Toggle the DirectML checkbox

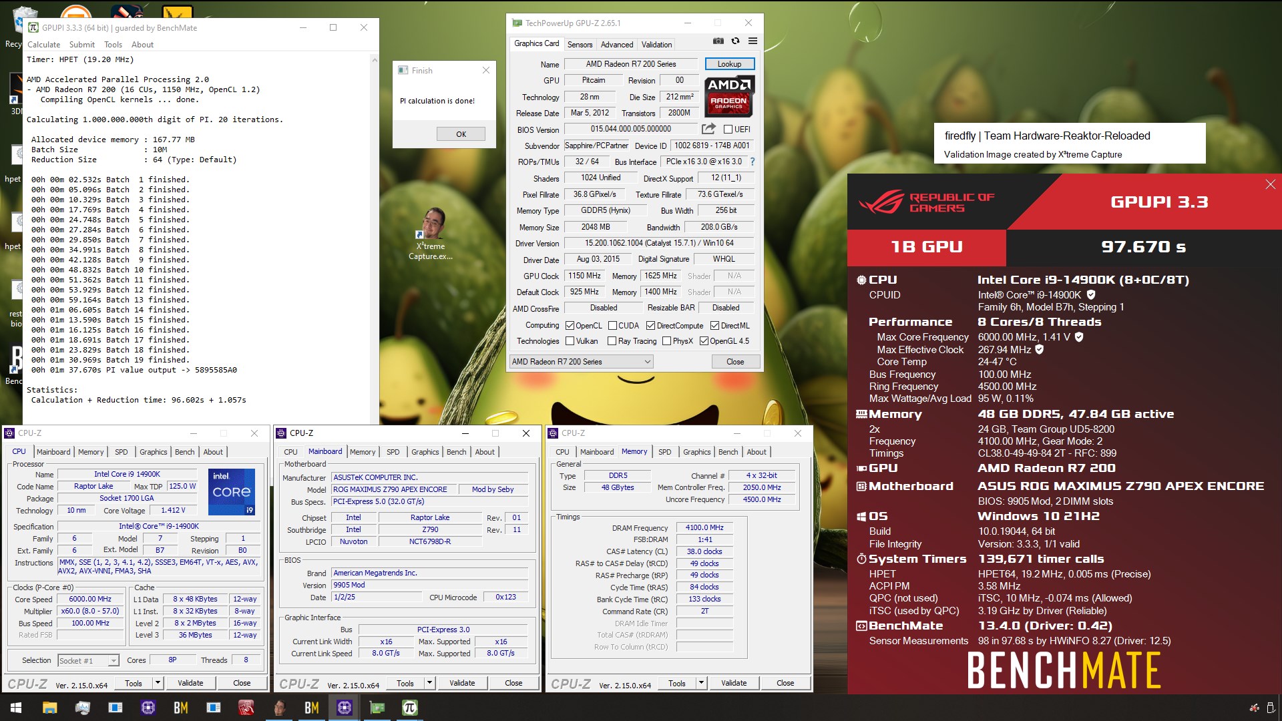tap(714, 326)
